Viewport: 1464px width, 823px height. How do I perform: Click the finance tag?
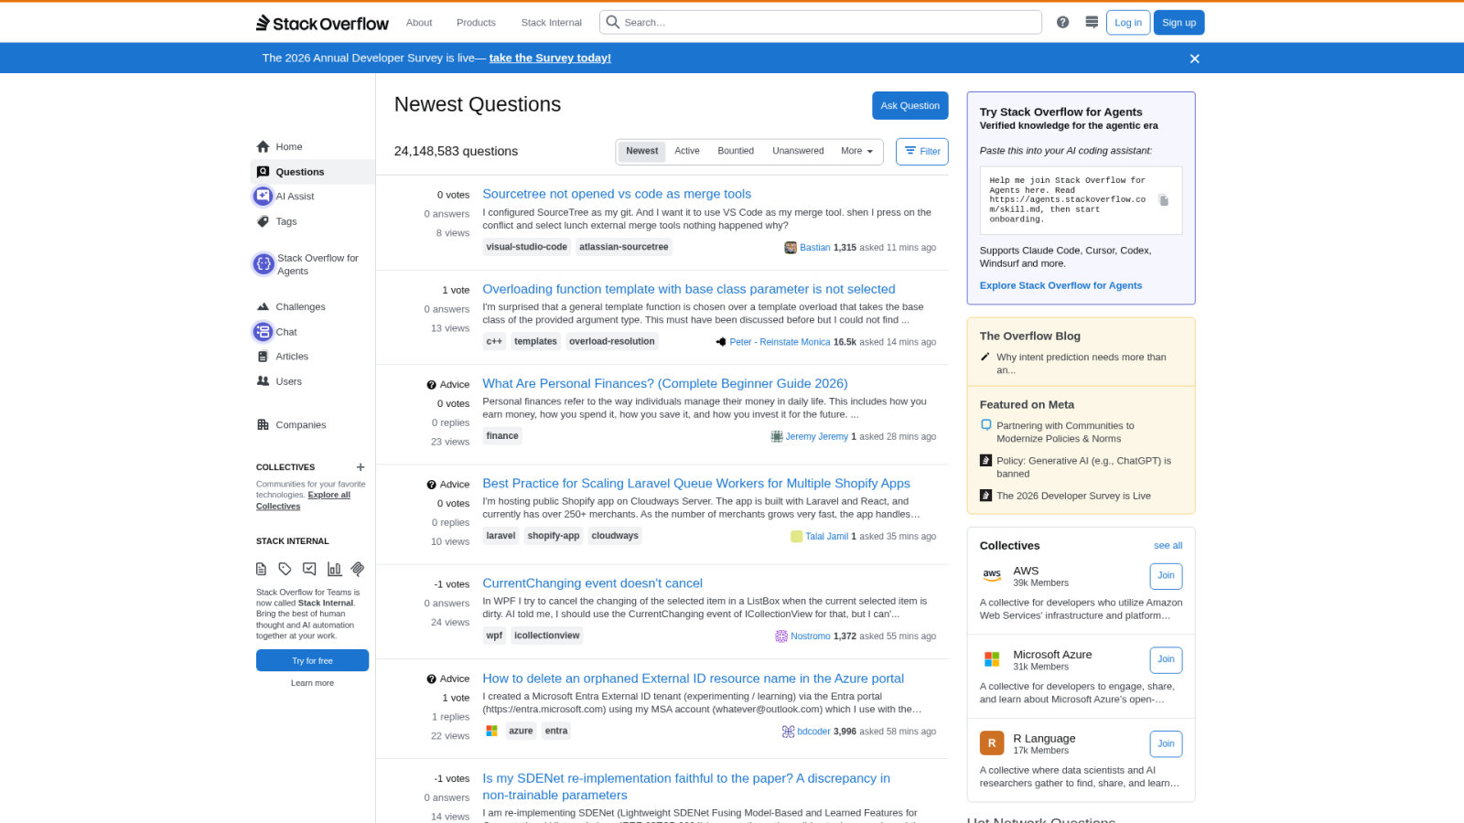tap(502, 436)
